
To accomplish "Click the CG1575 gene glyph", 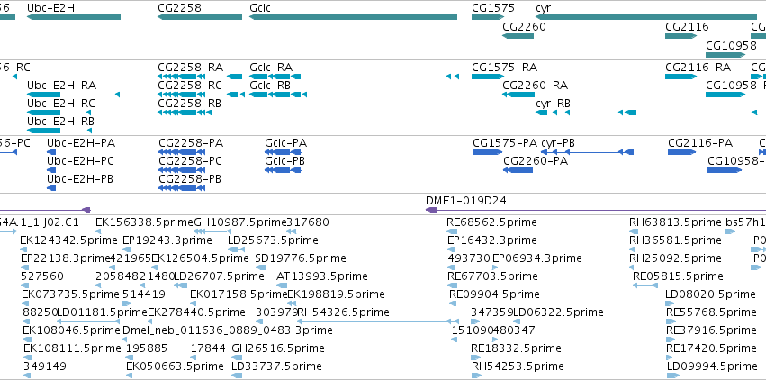I will pyautogui.click(x=488, y=17).
